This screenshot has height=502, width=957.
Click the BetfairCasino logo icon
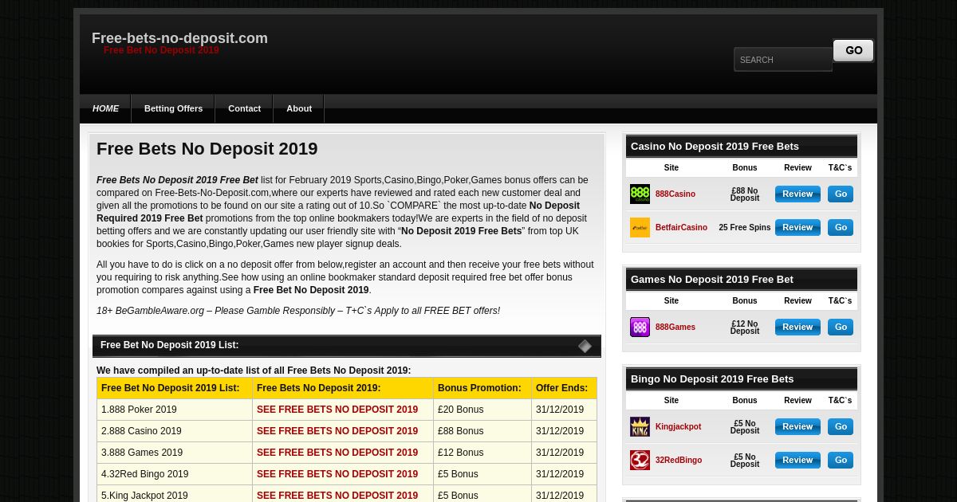(x=640, y=227)
